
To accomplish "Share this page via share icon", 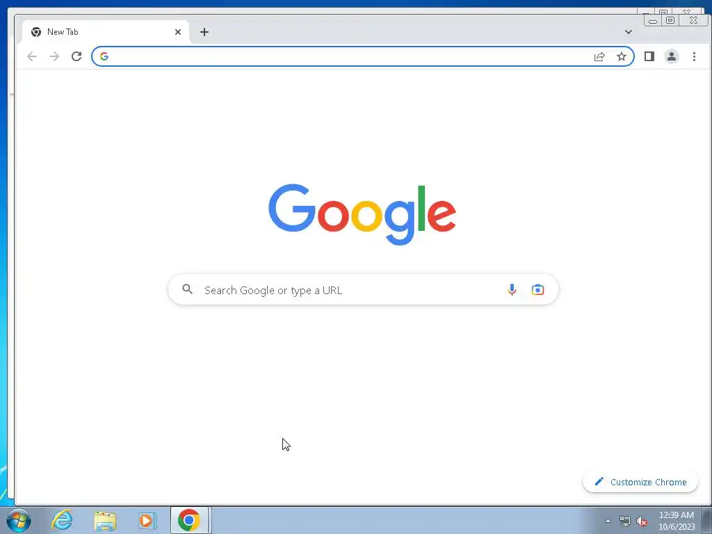I will (x=599, y=56).
